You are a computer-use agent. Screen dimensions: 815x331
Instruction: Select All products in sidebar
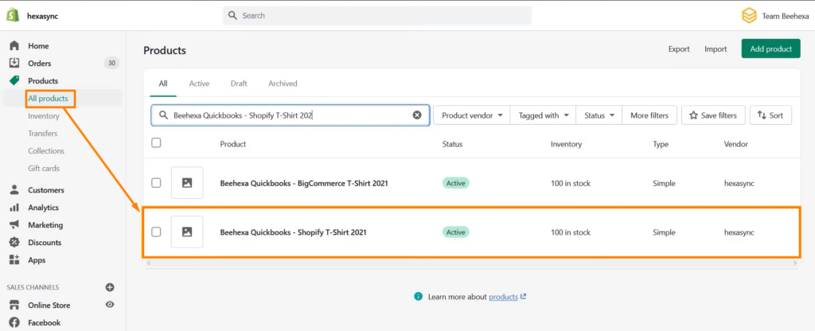pyautogui.click(x=48, y=98)
